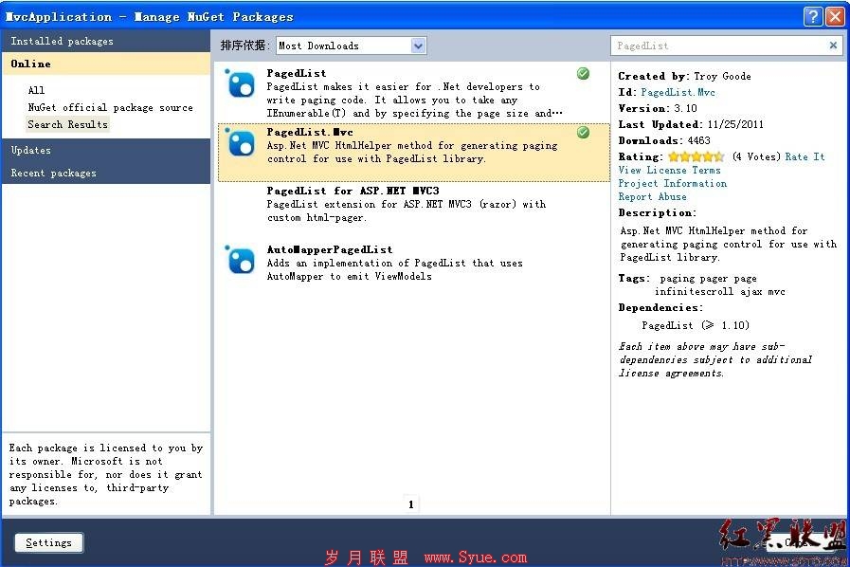Click the Tags paging pager page text

click(702, 284)
